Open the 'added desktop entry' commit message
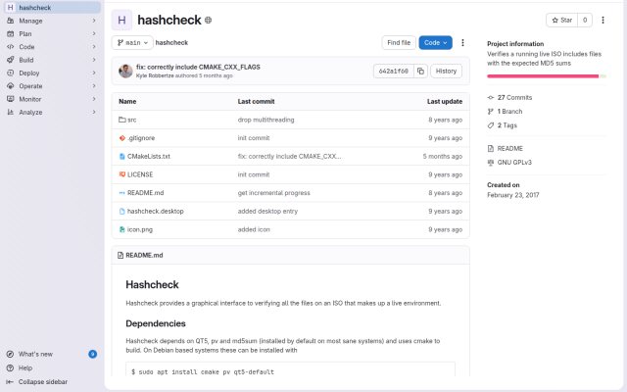627x392 pixels. pyautogui.click(x=267, y=212)
